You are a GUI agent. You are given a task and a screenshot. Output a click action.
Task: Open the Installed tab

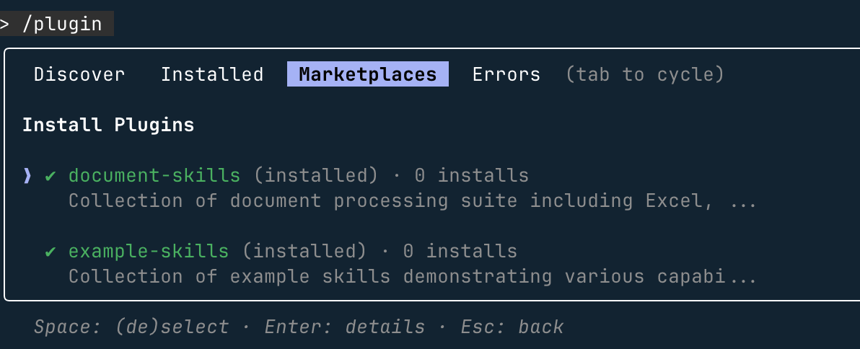211,74
